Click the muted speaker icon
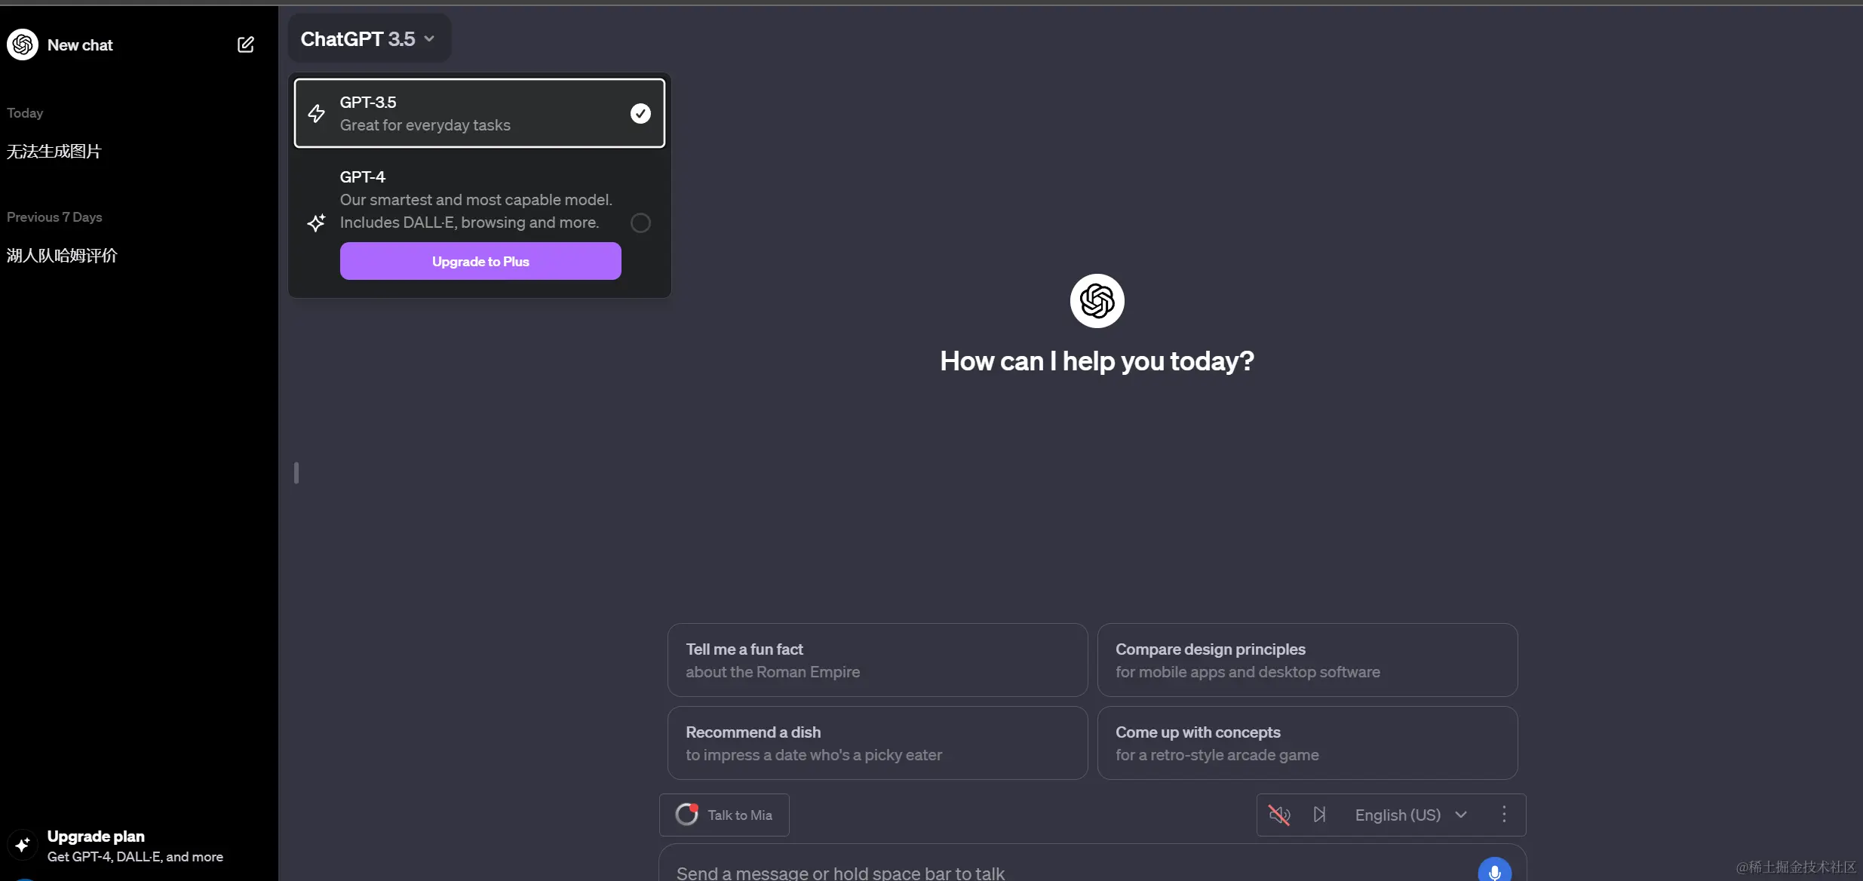Viewport: 1863px width, 881px height. tap(1279, 815)
